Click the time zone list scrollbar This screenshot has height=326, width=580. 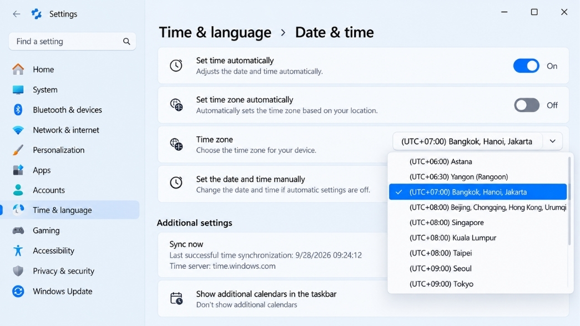coord(569,201)
